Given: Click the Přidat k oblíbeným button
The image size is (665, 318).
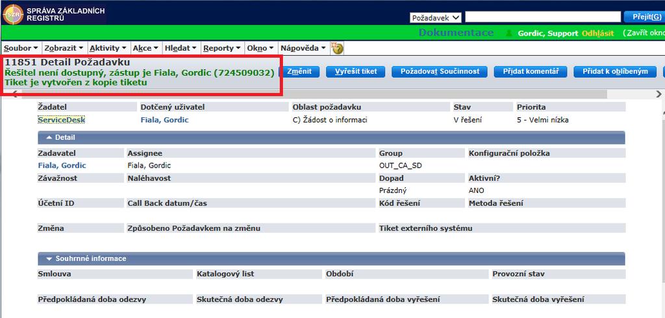Looking at the screenshot, I should [x=615, y=71].
